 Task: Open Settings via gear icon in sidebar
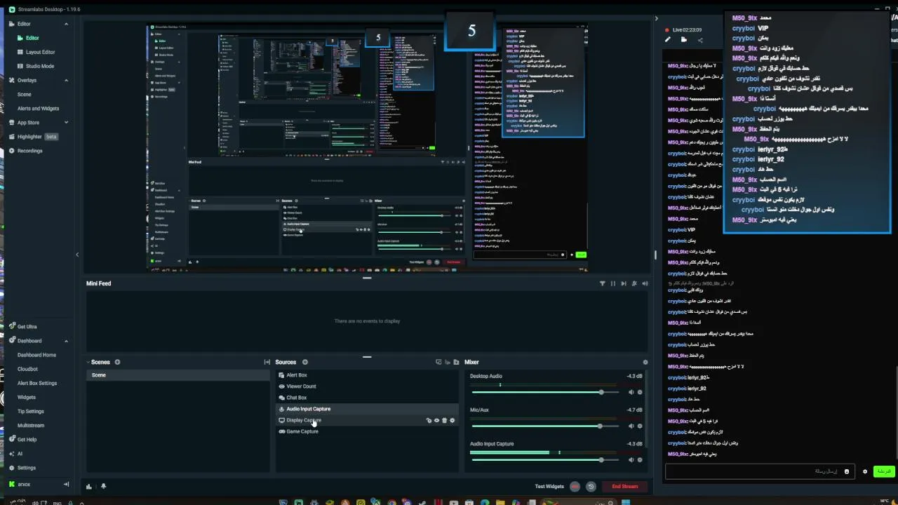pos(12,468)
